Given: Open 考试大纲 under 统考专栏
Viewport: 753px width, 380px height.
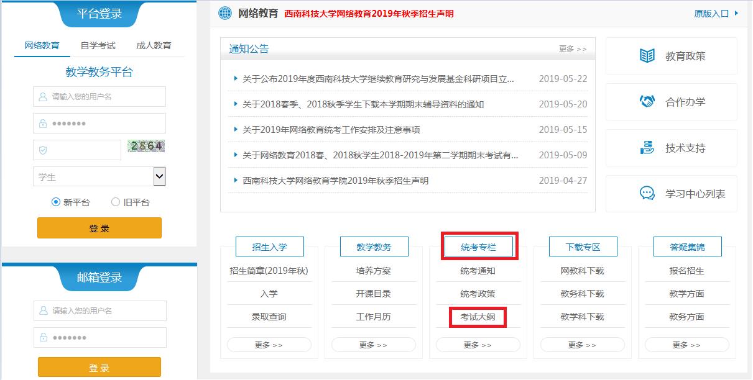Looking at the screenshot, I should point(478,316).
